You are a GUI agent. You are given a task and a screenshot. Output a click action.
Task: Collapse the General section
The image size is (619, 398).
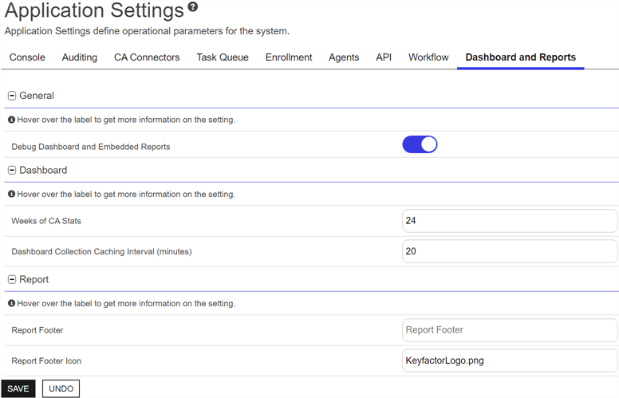point(12,96)
